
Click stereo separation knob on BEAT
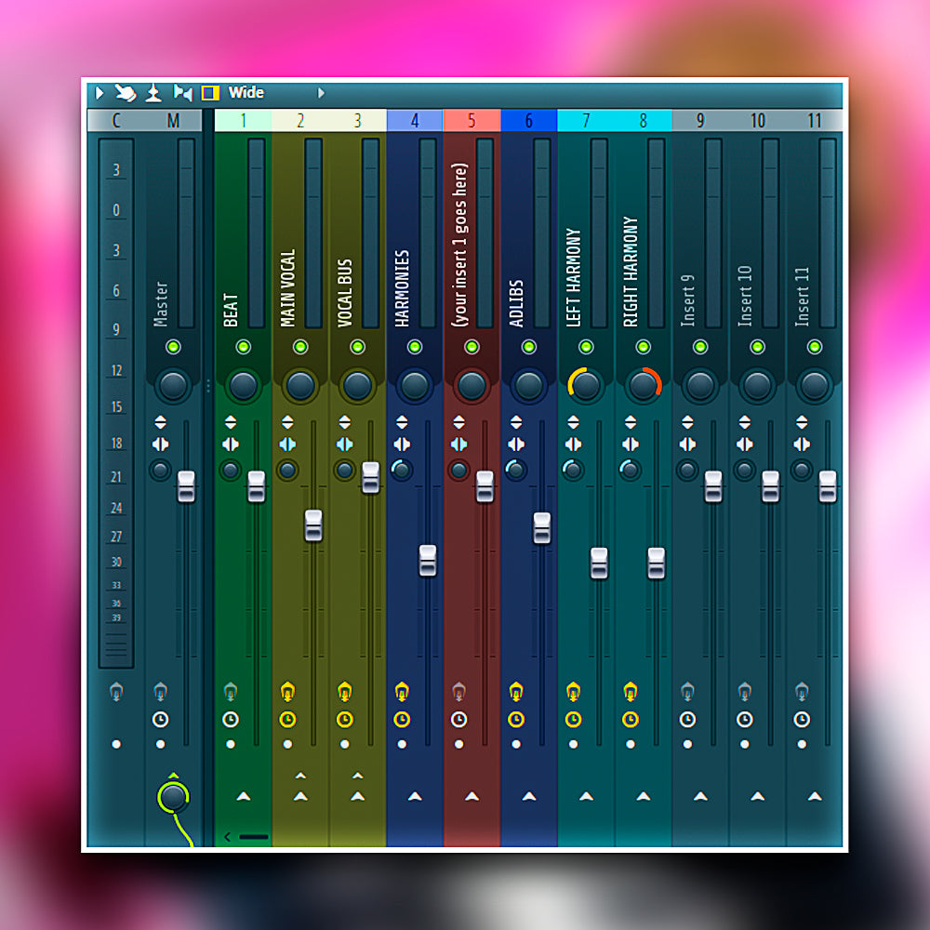[231, 471]
